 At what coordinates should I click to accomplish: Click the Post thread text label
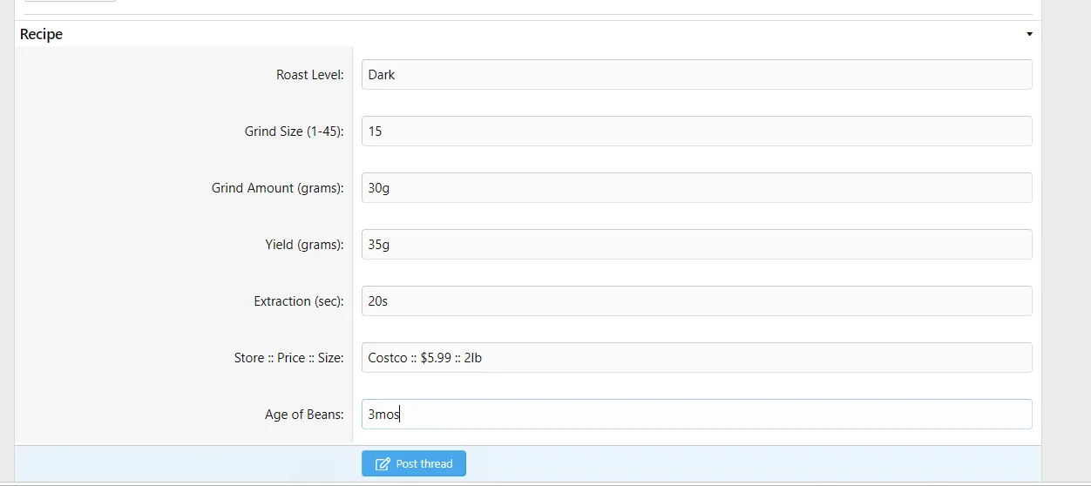(x=424, y=464)
